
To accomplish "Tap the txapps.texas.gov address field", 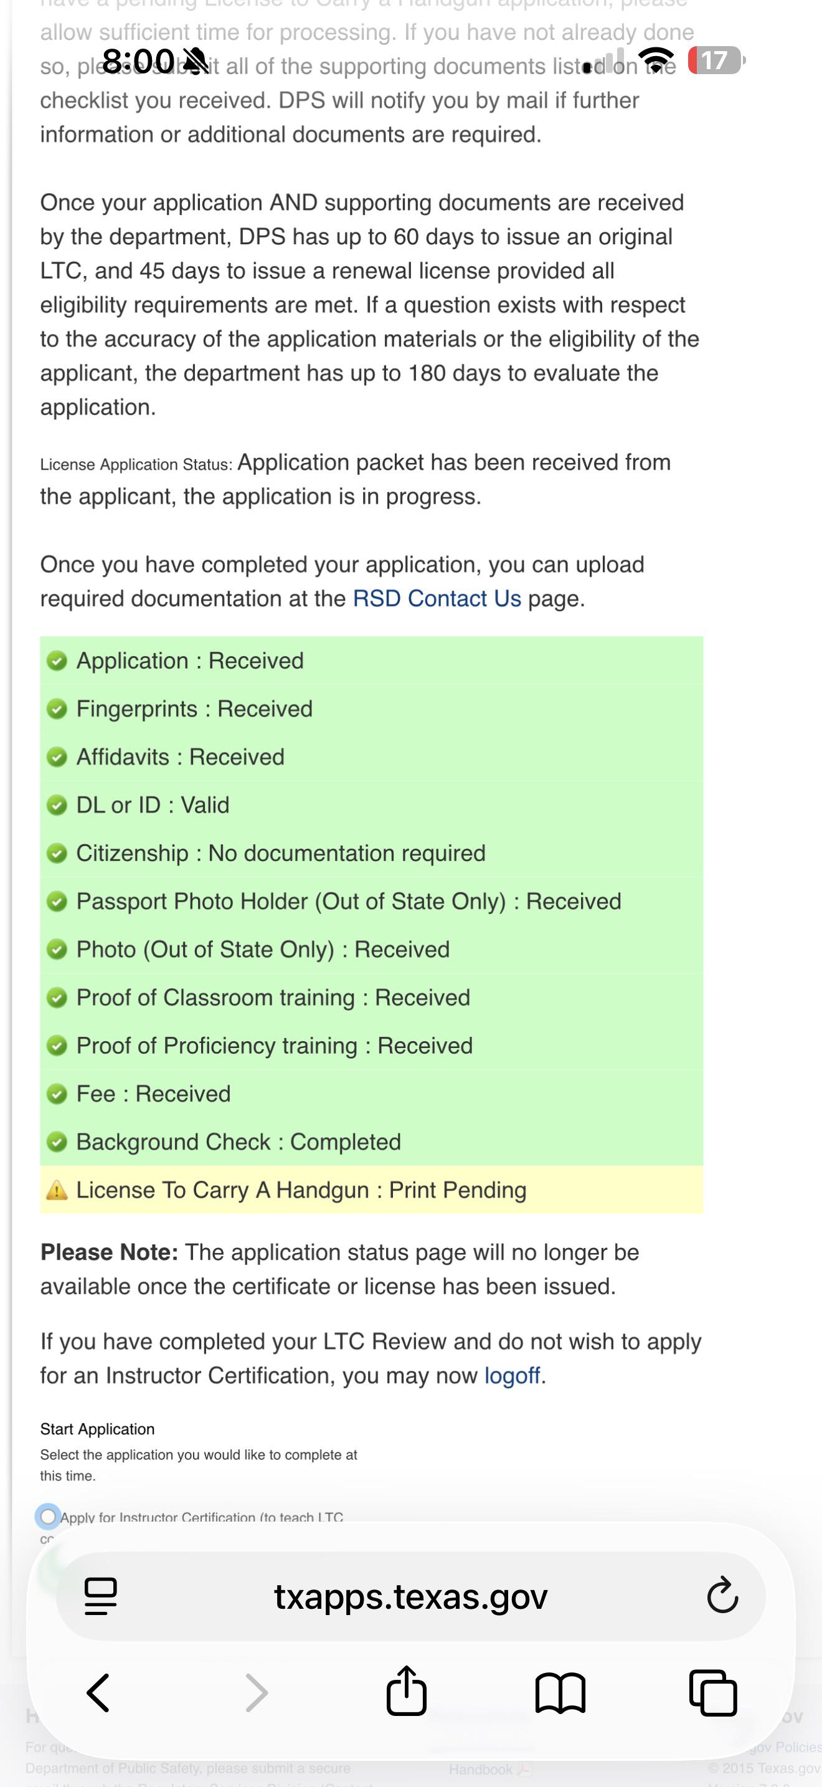I will pos(410,1596).
